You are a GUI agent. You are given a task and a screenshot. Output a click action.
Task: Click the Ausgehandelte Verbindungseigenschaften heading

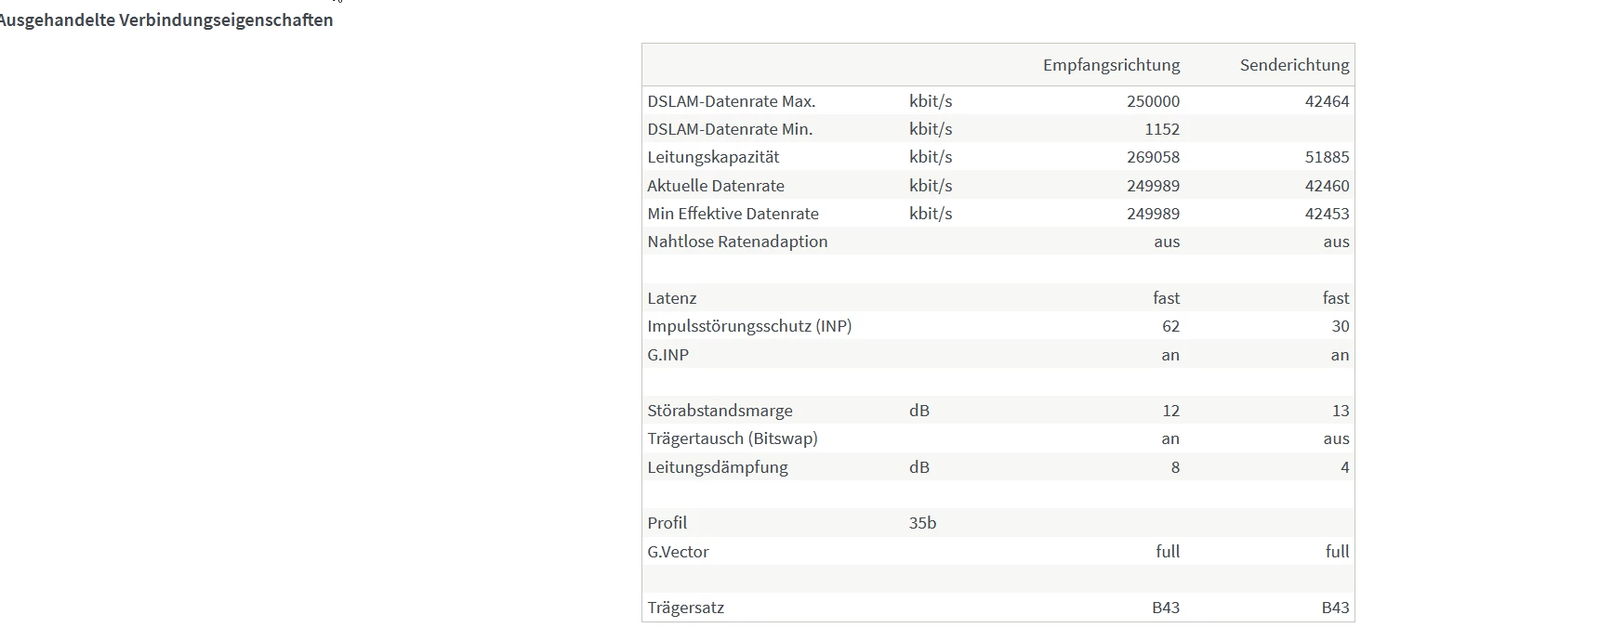click(165, 20)
